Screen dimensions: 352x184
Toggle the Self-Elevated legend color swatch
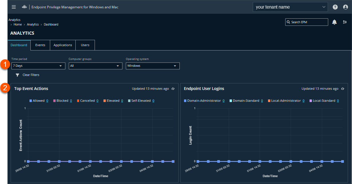129,101
